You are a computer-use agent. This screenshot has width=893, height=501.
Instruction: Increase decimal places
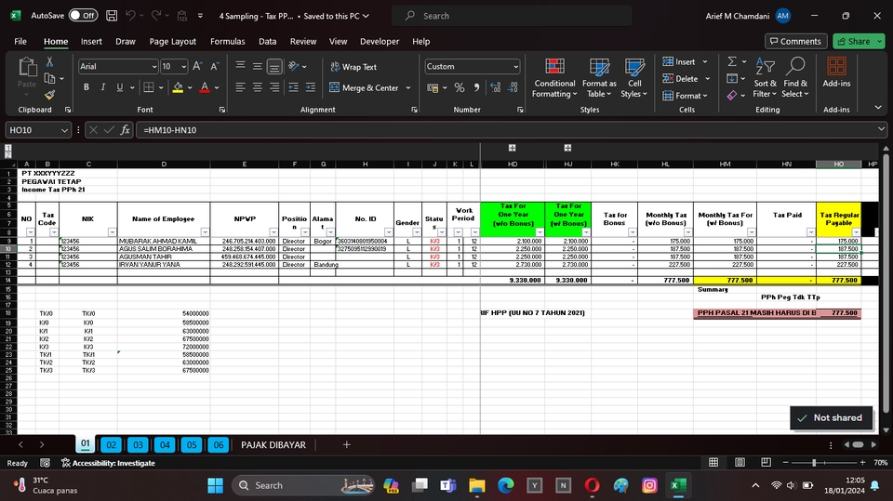496,87
